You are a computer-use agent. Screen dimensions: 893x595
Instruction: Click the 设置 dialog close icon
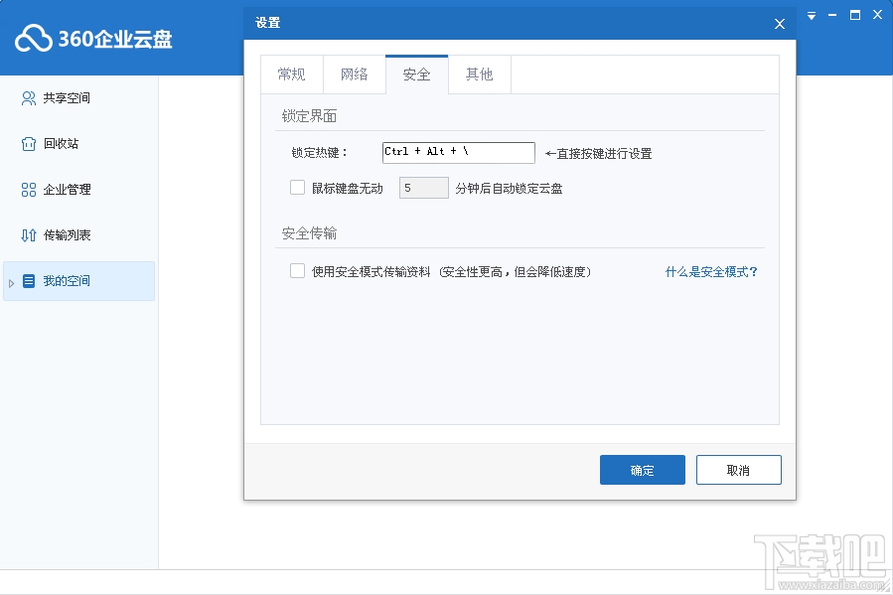pos(779,23)
